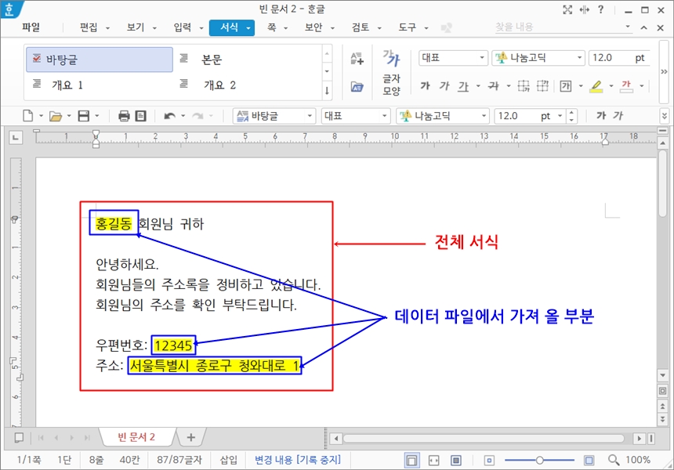674x470 pixels.
Task: Select page view mode icon in status bar
Action: (411, 461)
